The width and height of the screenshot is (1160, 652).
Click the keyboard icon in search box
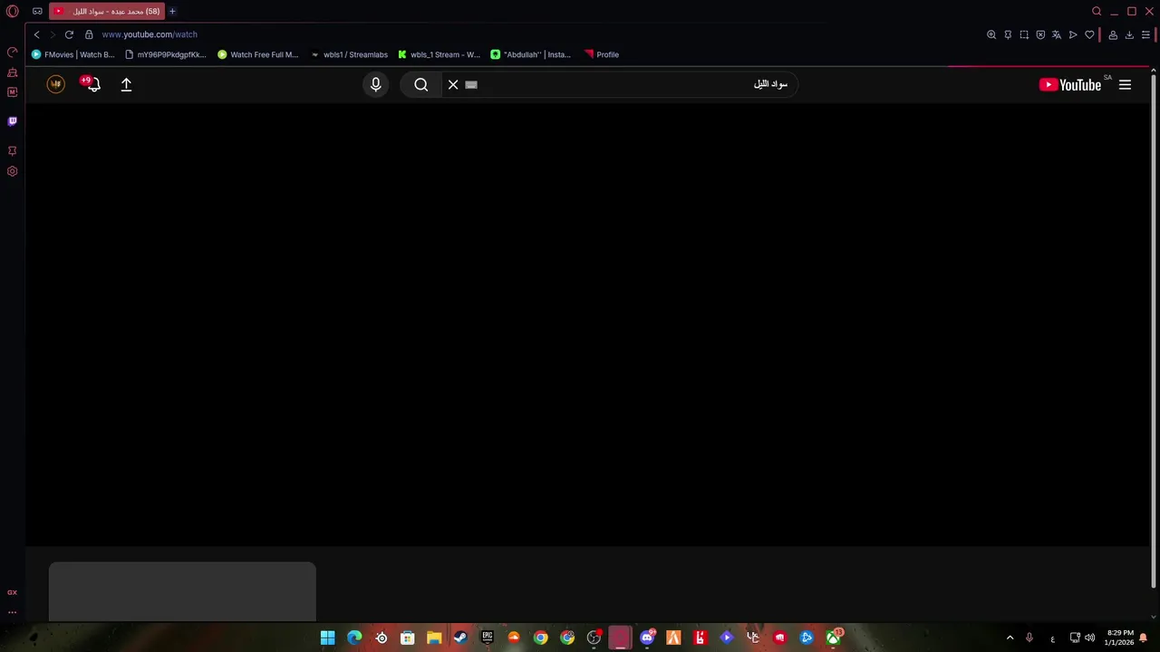471,84
